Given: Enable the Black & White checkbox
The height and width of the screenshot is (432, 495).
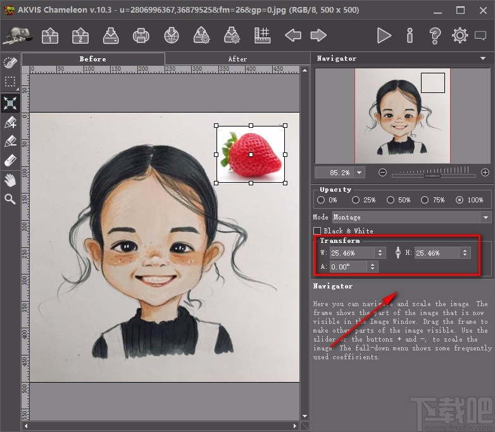Looking at the screenshot, I should click(318, 231).
